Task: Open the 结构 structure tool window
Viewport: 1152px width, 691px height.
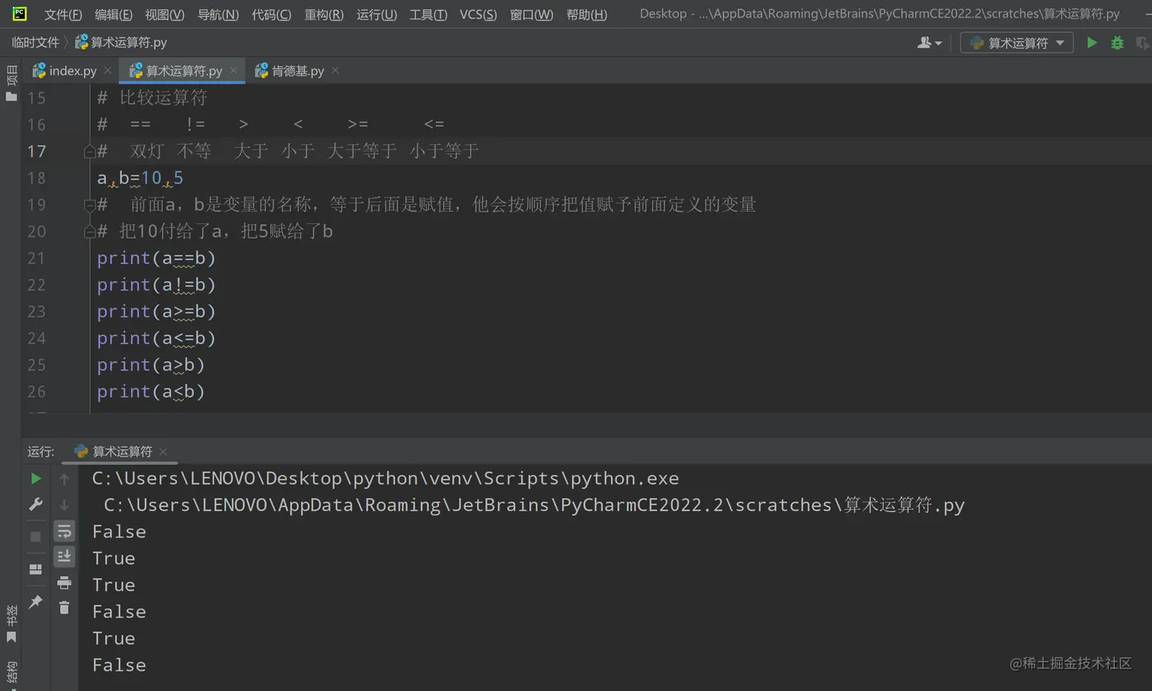Action: (11, 674)
